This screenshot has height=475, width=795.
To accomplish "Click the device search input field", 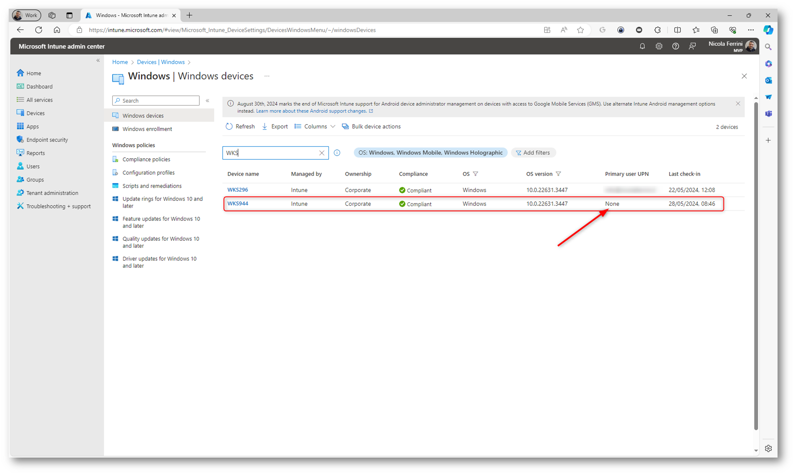I will (x=270, y=153).
